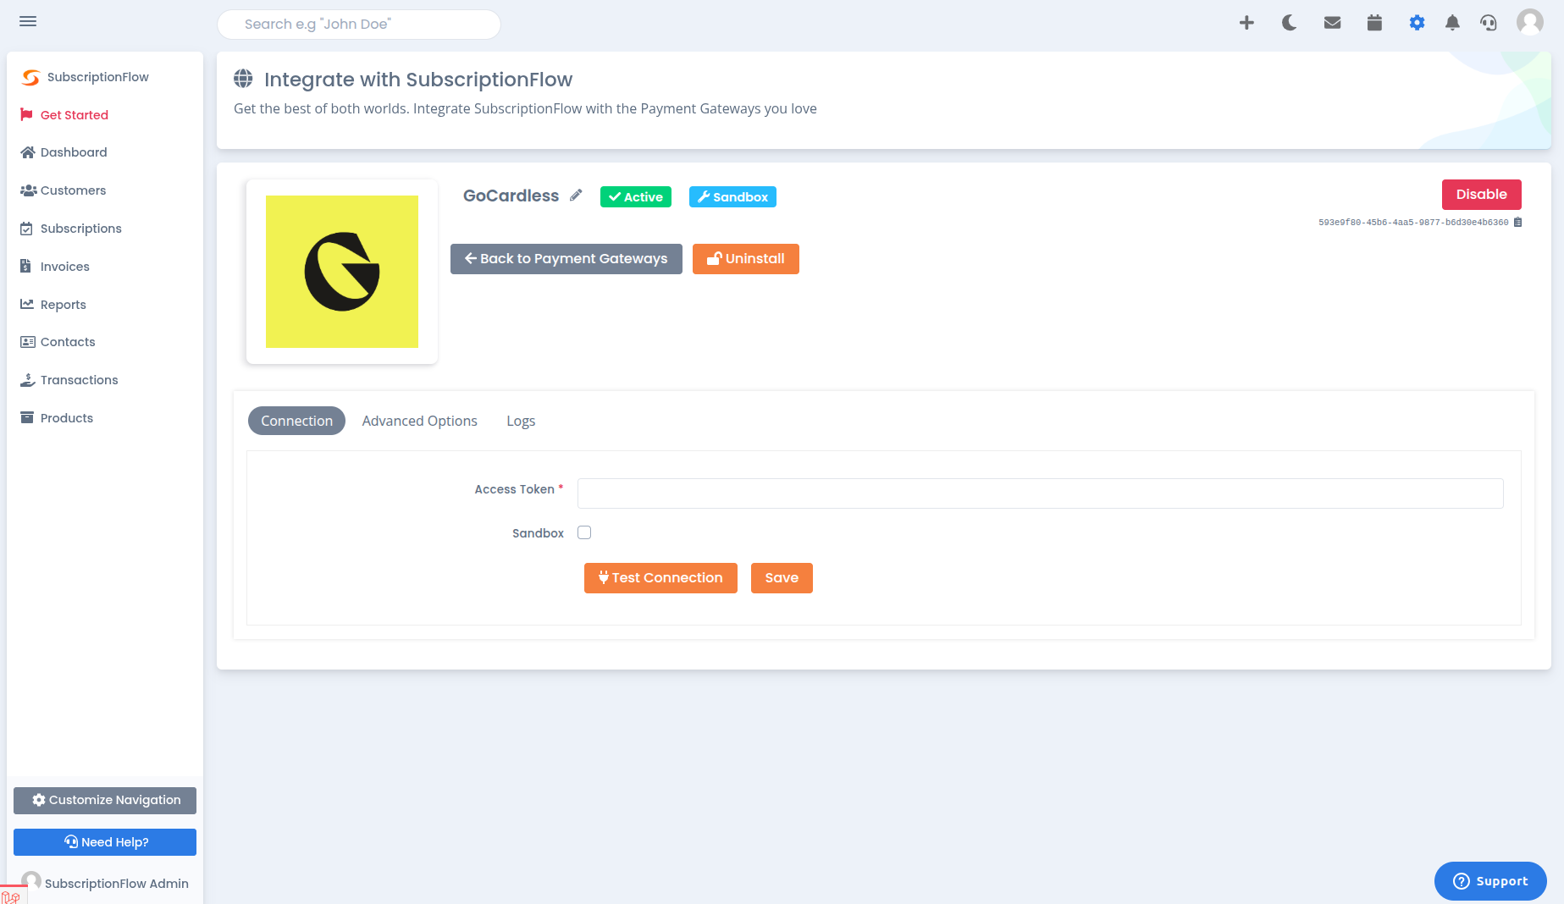
Task: Click the orange Save button
Action: (782, 578)
